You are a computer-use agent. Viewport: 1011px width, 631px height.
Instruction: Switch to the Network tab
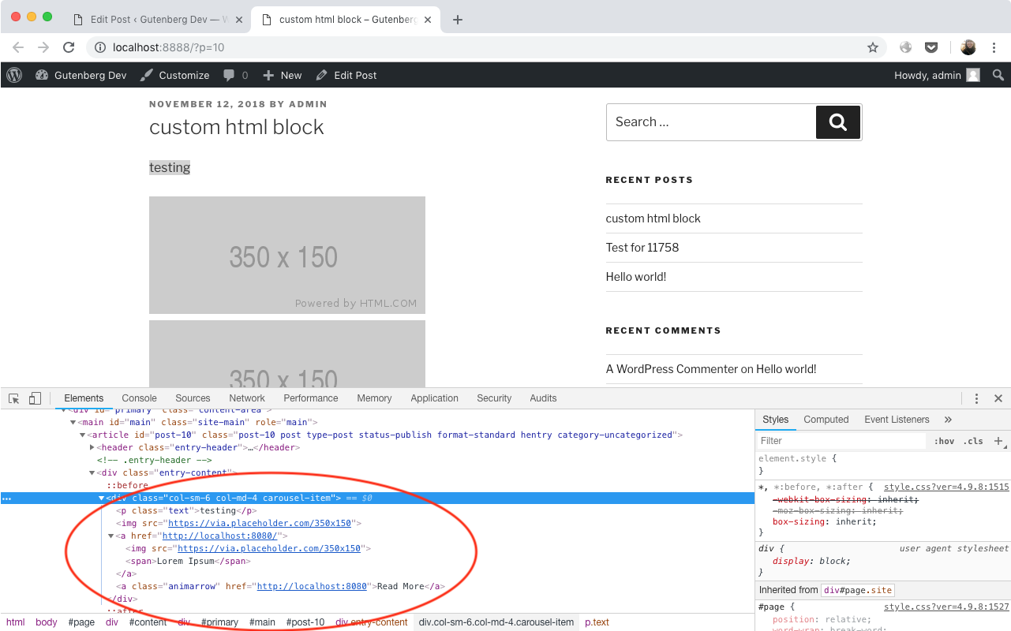point(247,398)
